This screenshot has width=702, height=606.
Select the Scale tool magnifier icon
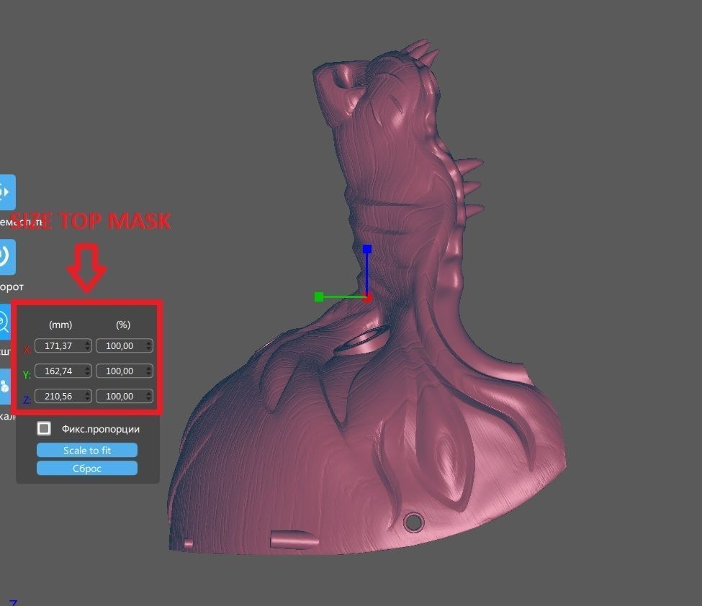tap(4, 322)
